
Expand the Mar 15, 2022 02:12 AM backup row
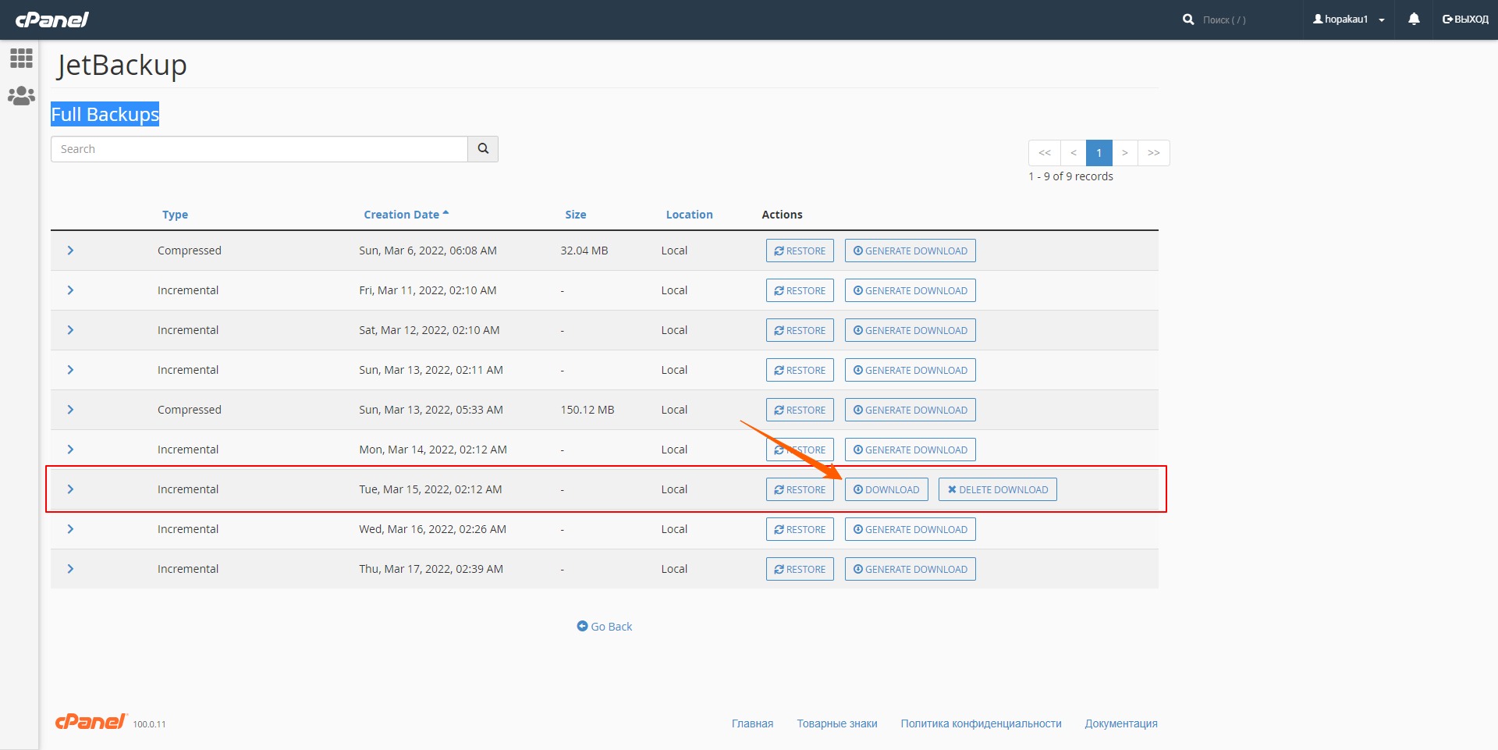(70, 489)
